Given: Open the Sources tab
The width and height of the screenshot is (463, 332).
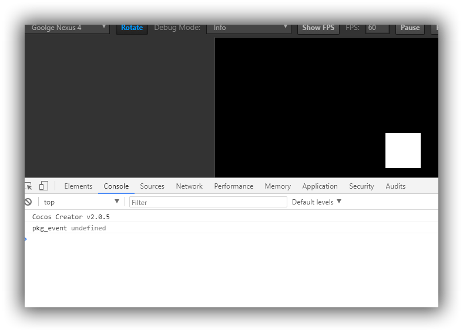Looking at the screenshot, I should coord(152,186).
